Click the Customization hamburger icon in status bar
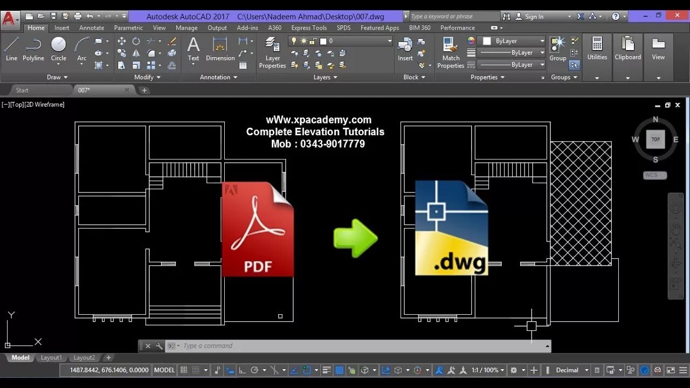The image size is (690, 388). [682, 370]
